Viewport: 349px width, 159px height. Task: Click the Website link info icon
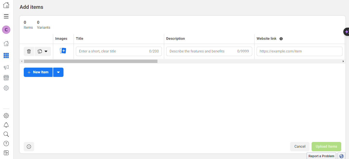point(281,39)
